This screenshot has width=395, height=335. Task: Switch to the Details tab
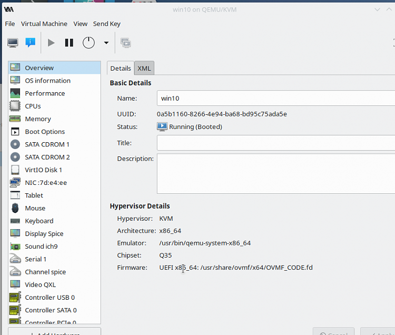pyautogui.click(x=121, y=68)
